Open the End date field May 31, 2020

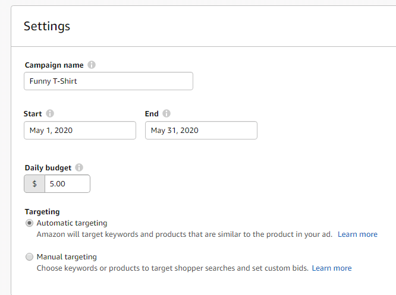(x=202, y=131)
